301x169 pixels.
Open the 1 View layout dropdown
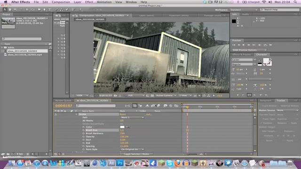pyautogui.click(x=185, y=95)
